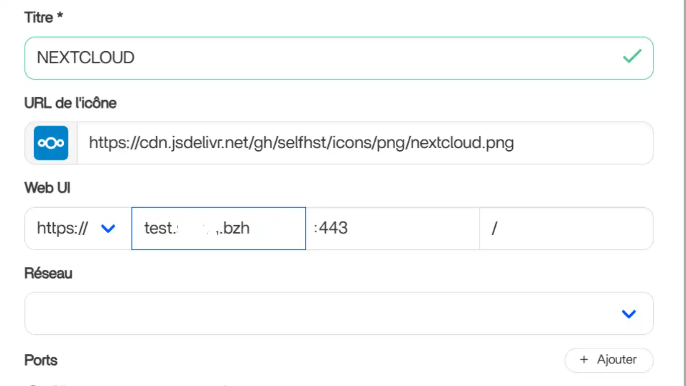The image size is (686, 386).
Task: Expand the https:// protocol chevron arrow
Action: (x=108, y=229)
